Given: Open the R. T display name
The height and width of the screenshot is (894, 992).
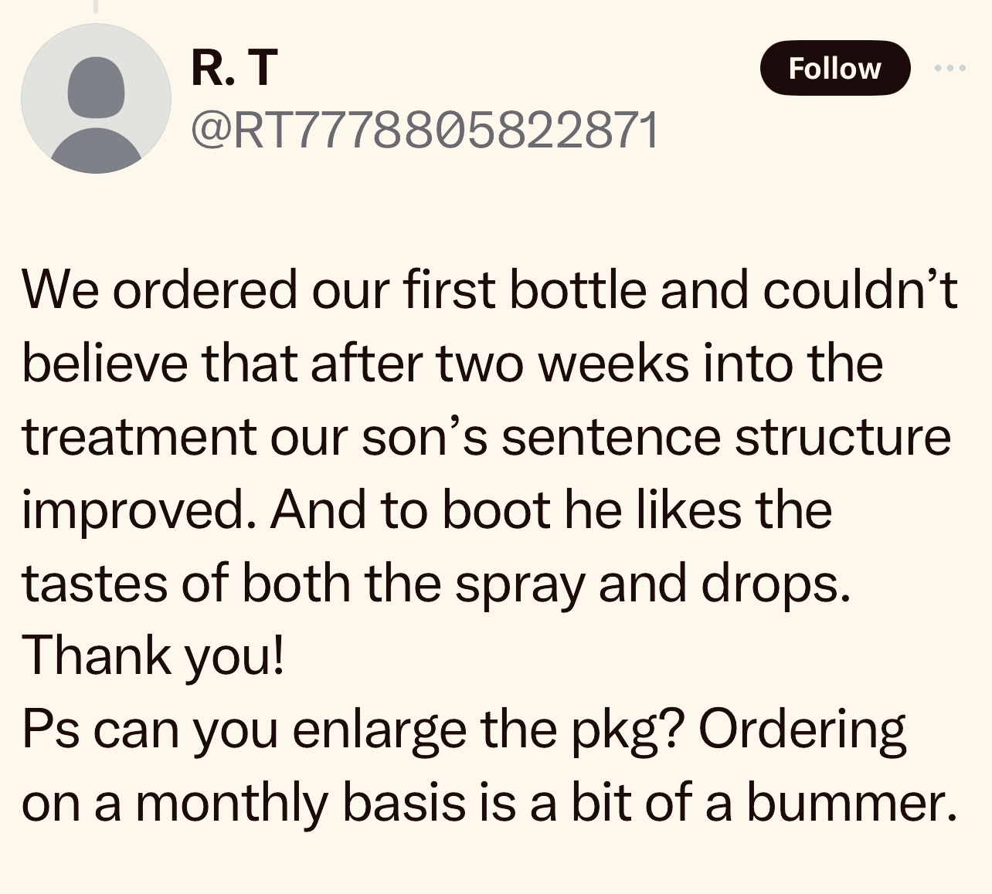Looking at the screenshot, I should [x=233, y=67].
